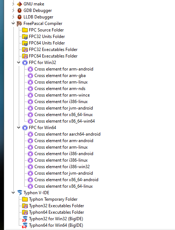Select FPC Source Folder item
This screenshot has width=175, height=230.
point(46,30)
